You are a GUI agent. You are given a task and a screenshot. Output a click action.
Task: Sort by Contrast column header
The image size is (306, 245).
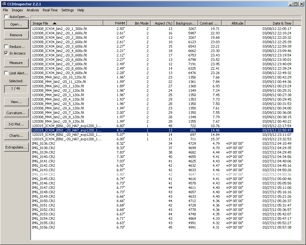click(x=210, y=23)
